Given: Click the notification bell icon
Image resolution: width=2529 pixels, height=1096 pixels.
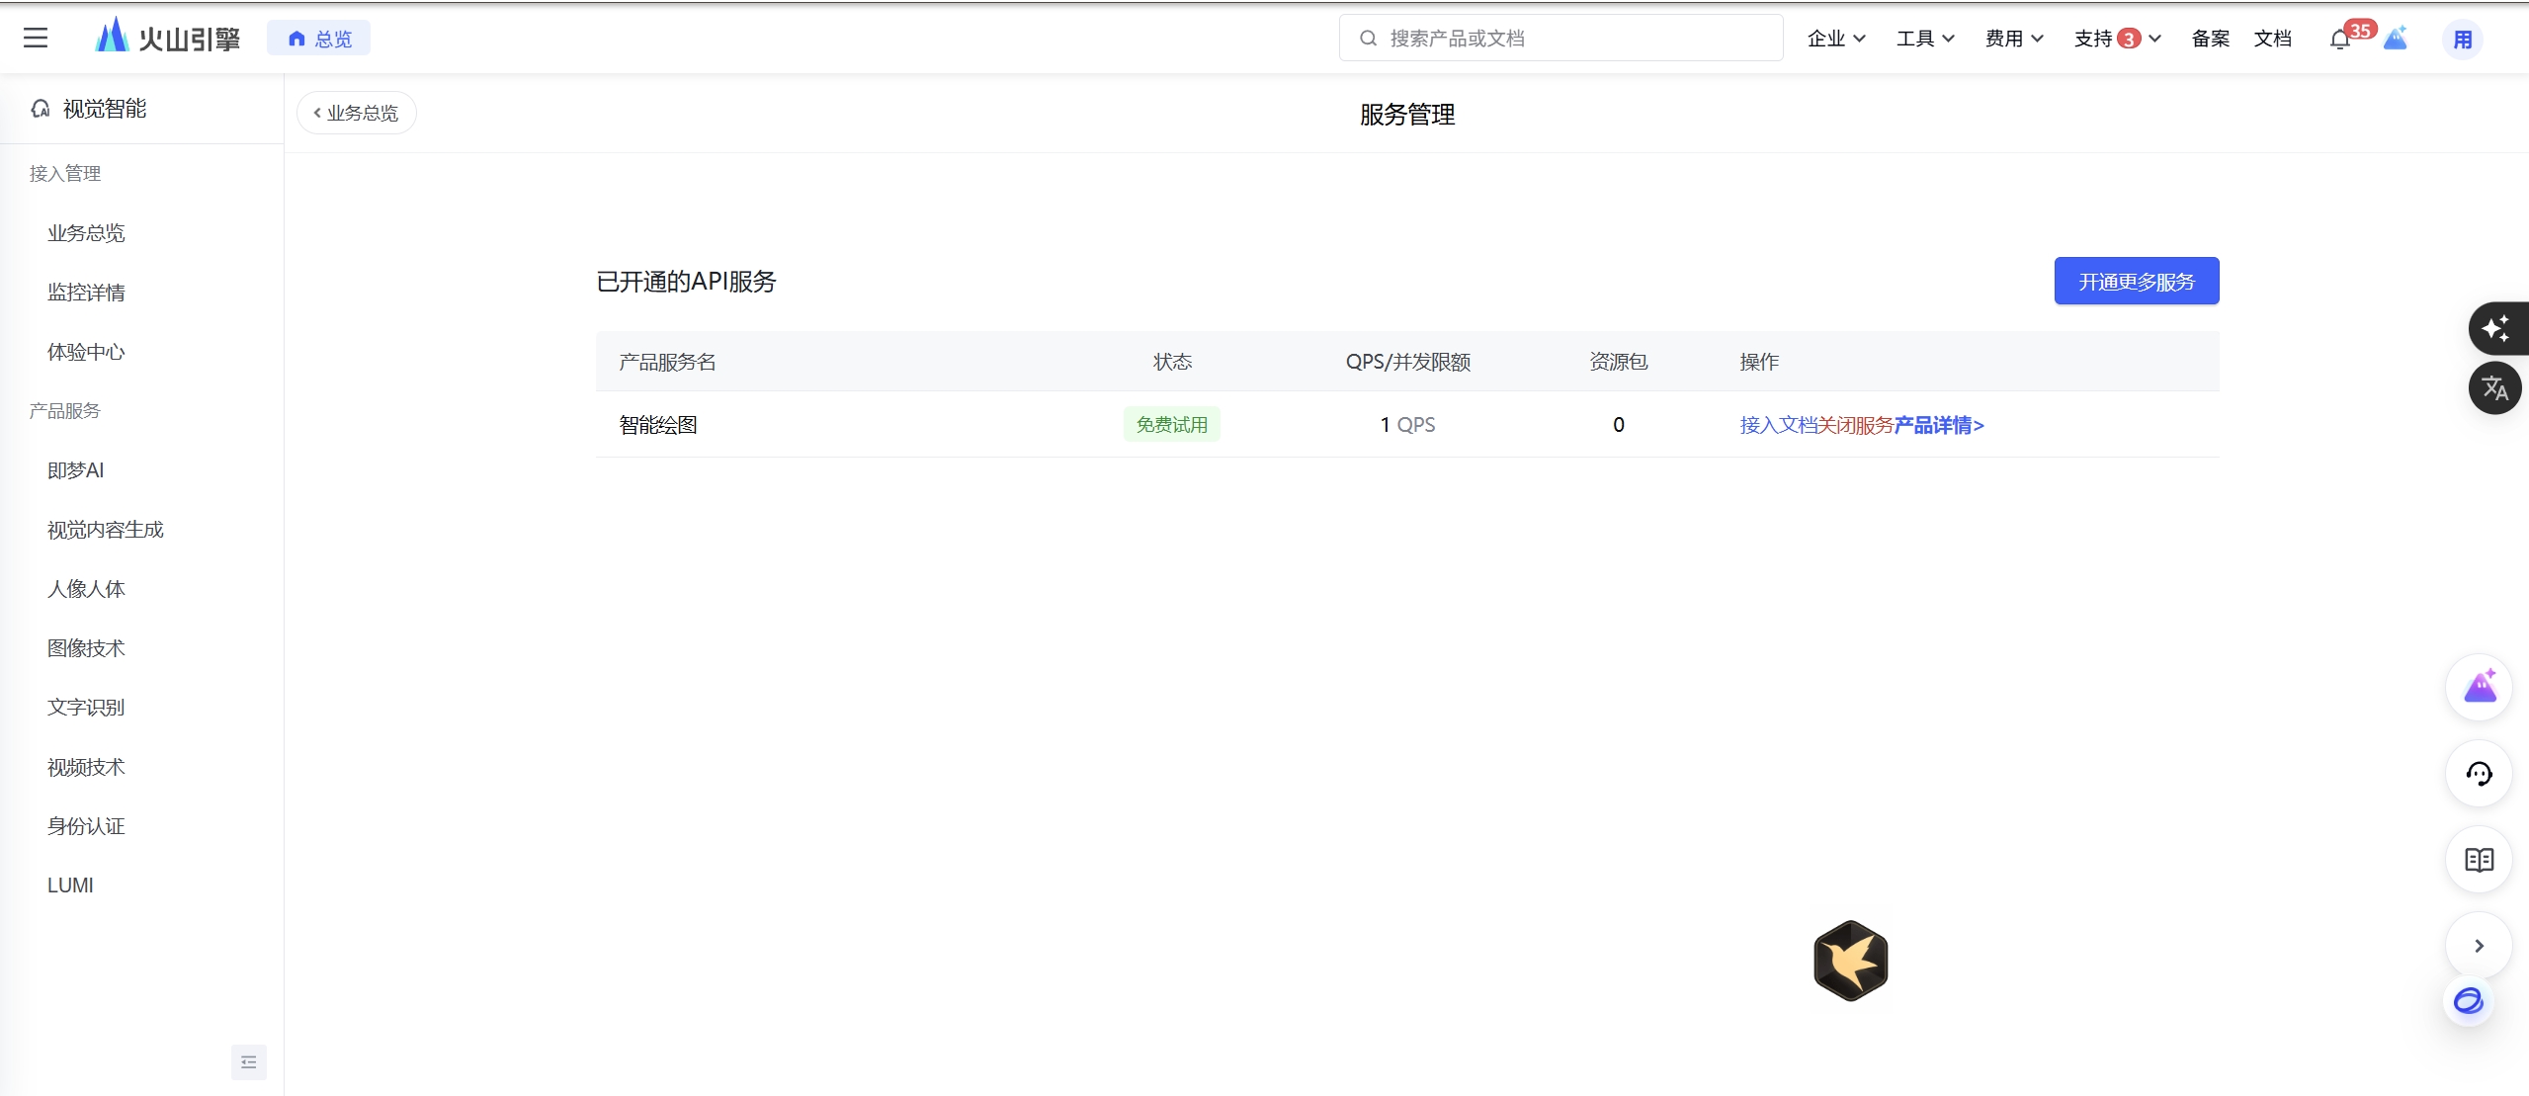Looking at the screenshot, I should click(2339, 41).
